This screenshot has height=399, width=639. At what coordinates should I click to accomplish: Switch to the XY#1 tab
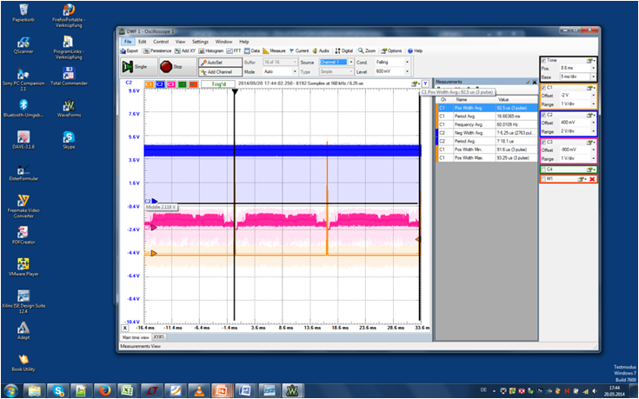(x=159, y=336)
